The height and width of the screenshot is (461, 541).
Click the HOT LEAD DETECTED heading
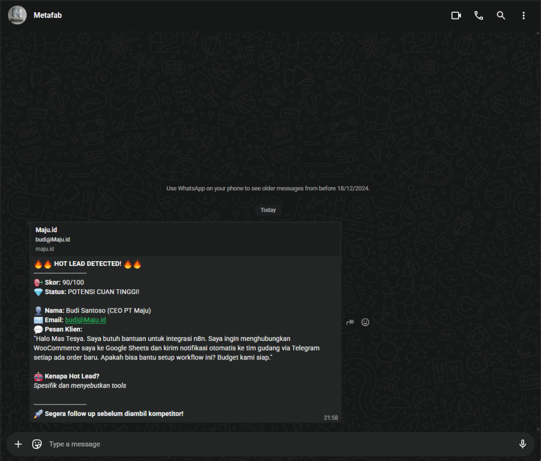[x=88, y=264]
